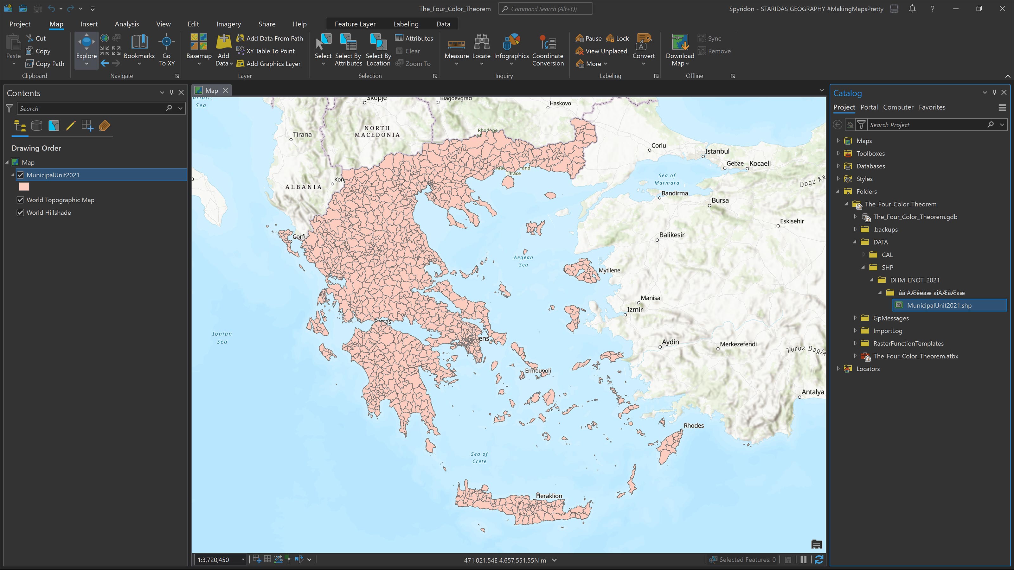Click the MunicipalUnit2021 fill color swatch

24,187
